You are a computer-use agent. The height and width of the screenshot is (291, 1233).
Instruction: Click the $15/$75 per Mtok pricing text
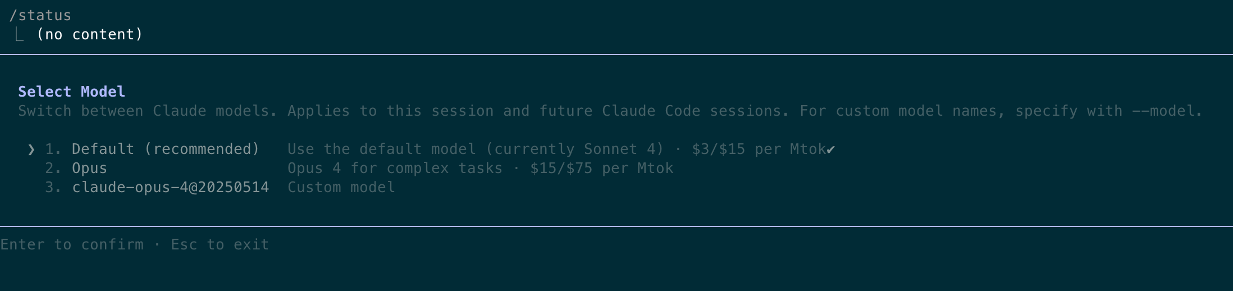pyautogui.click(x=602, y=169)
